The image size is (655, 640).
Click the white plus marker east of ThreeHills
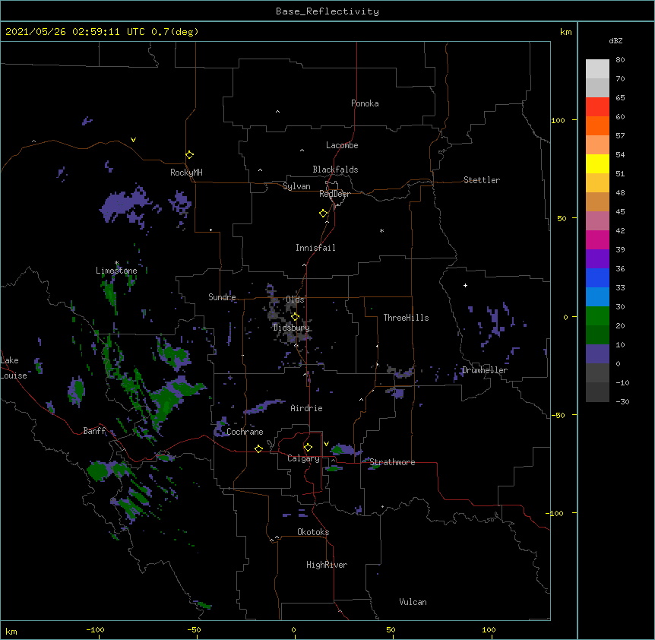tap(465, 285)
